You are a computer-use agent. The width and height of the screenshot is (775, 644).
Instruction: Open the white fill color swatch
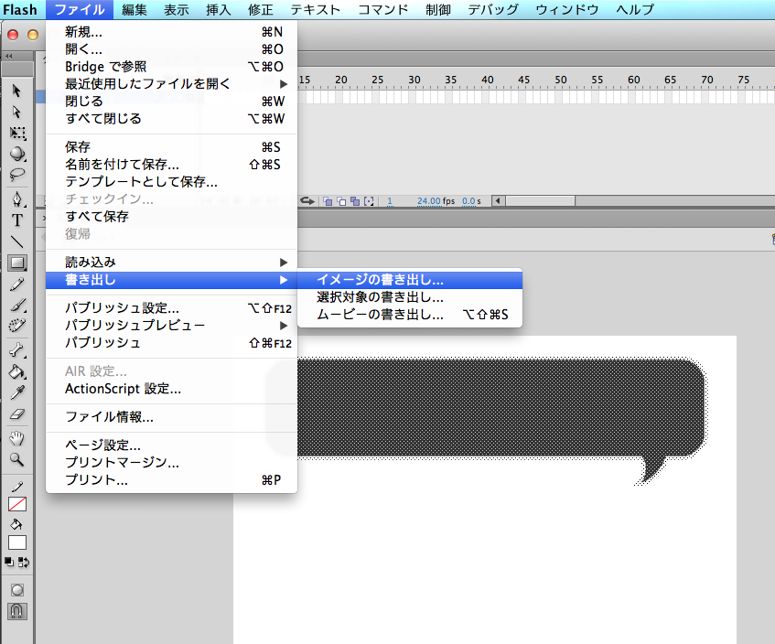click(x=17, y=542)
